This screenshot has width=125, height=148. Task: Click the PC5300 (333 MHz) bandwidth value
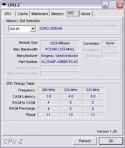point(60,49)
